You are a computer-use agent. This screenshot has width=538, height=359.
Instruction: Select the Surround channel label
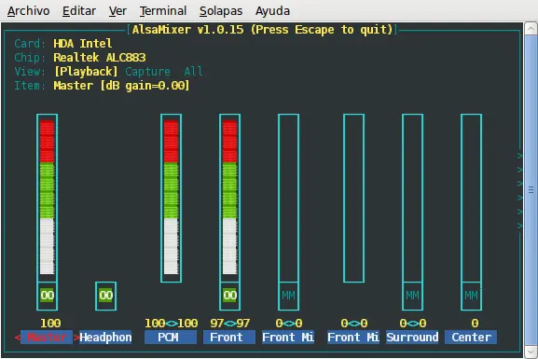412,337
